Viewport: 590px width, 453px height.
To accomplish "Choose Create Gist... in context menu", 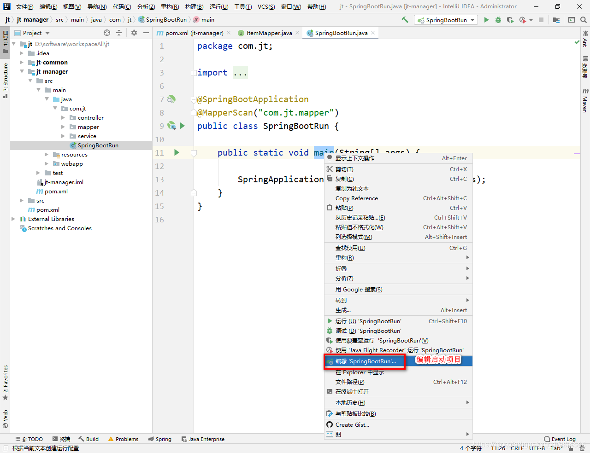I will (x=398, y=424).
